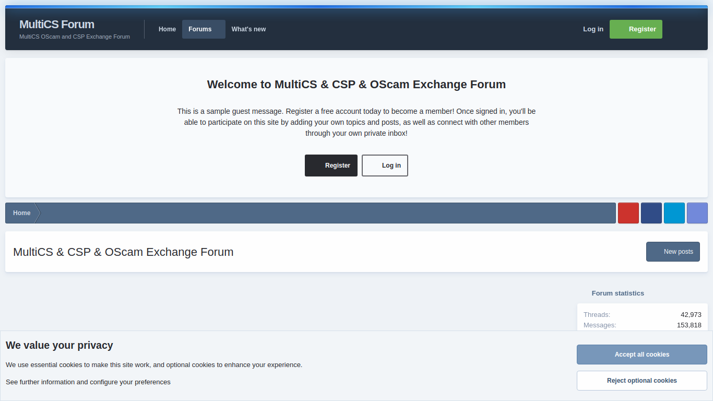713x401 pixels.
Task: Click the dark blue square button beside the breadcrumb
Action: (x=651, y=213)
